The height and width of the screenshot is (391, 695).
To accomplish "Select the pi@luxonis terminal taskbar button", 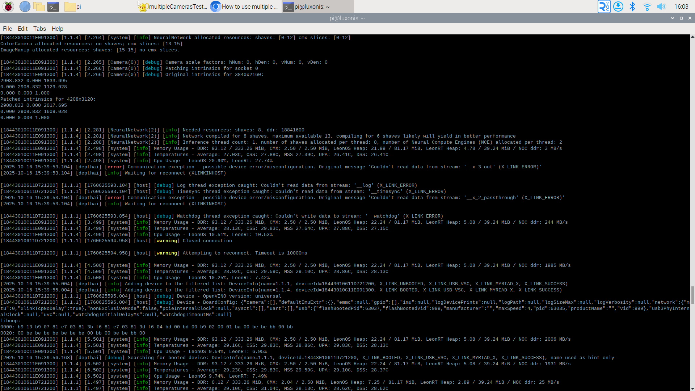I will coord(317,7).
